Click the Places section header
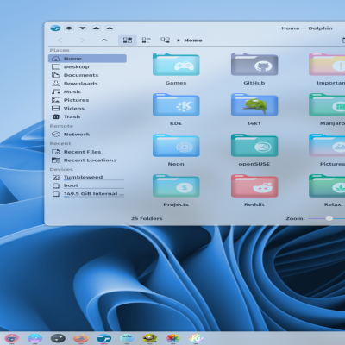 tap(60, 50)
